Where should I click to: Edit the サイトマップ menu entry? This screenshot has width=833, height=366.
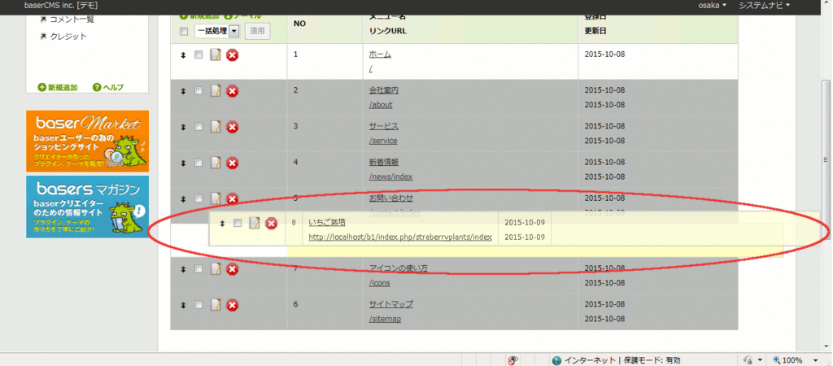point(215,305)
